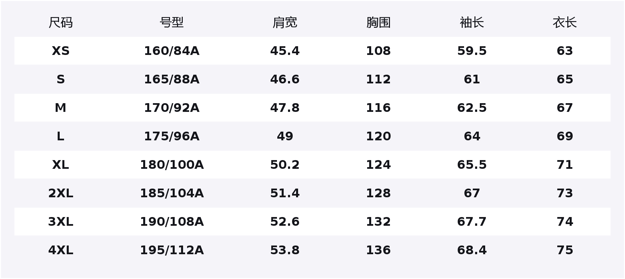Select the 2XL size row label
Viewport: 625px width, 279px height.
[60, 193]
